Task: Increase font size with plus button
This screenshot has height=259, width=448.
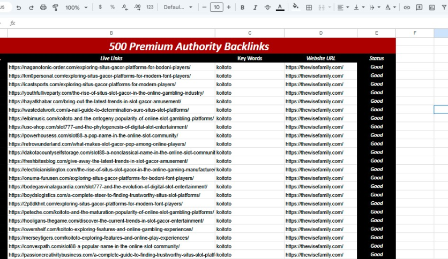Action: (x=229, y=7)
